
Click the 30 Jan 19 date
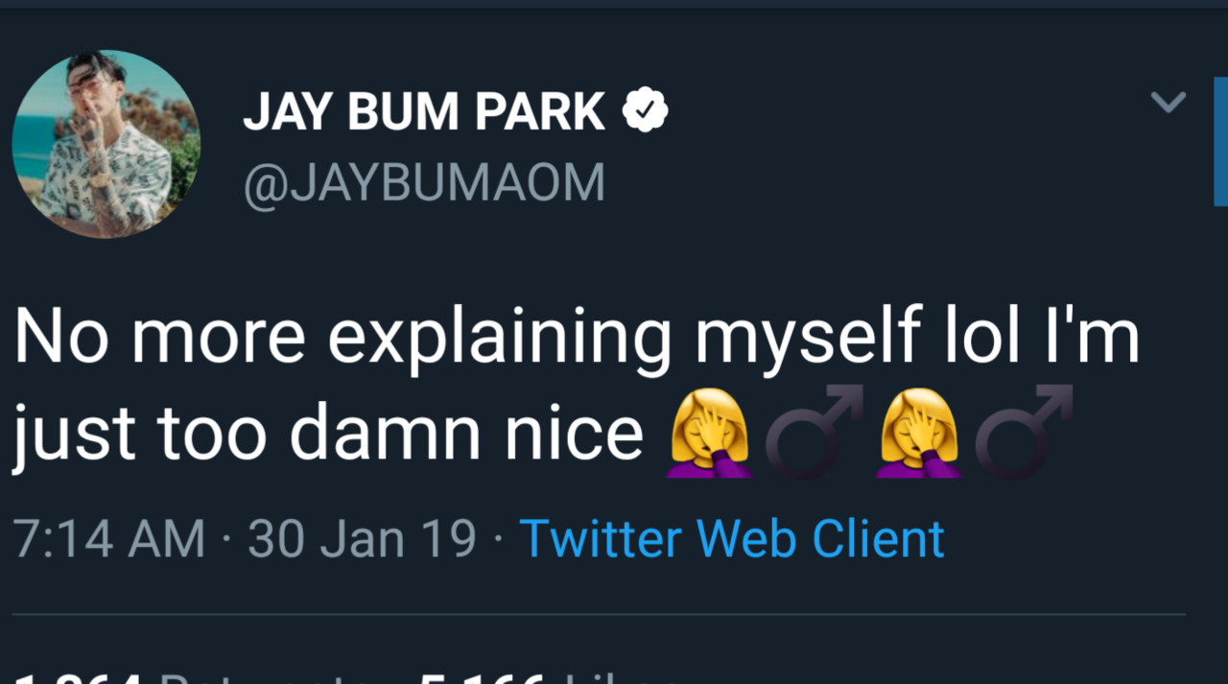pos(362,538)
